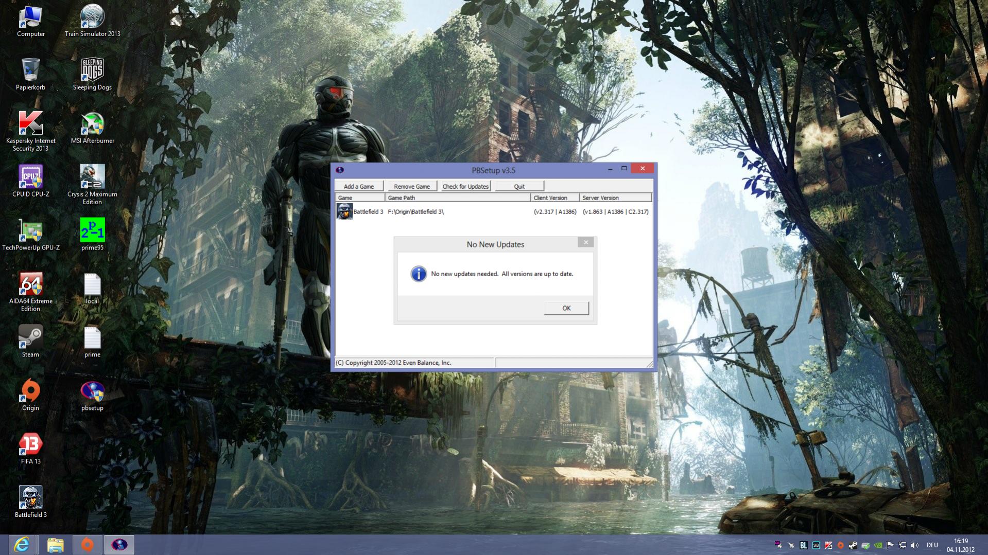Select the Origin desktop icon
988x555 pixels.
pyautogui.click(x=31, y=396)
